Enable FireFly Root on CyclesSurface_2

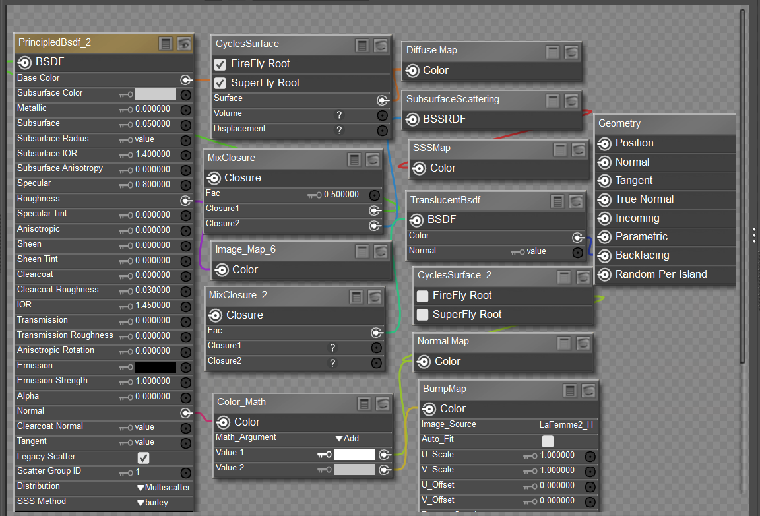pos(423,296)
